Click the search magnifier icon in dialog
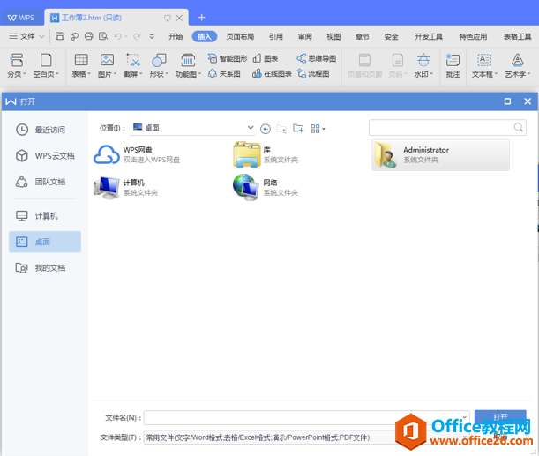Image resolution: width=539 pixels, height=456 pixels. point(519,128)
